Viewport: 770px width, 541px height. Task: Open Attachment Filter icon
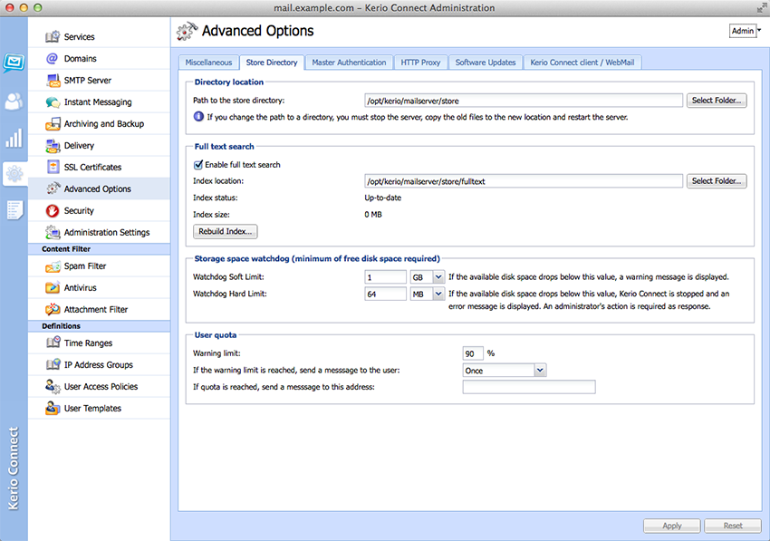tap(53, 310)
